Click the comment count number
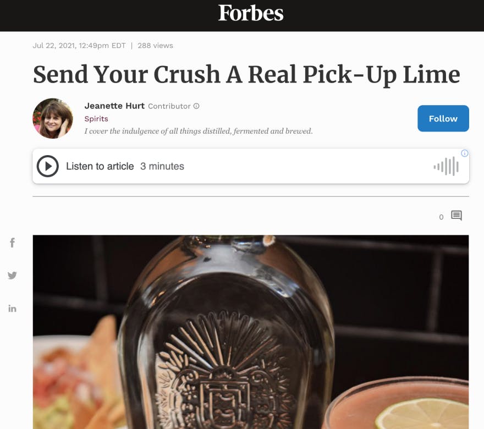The width and height of the screenshot is (484, 429). coord(442,217)
